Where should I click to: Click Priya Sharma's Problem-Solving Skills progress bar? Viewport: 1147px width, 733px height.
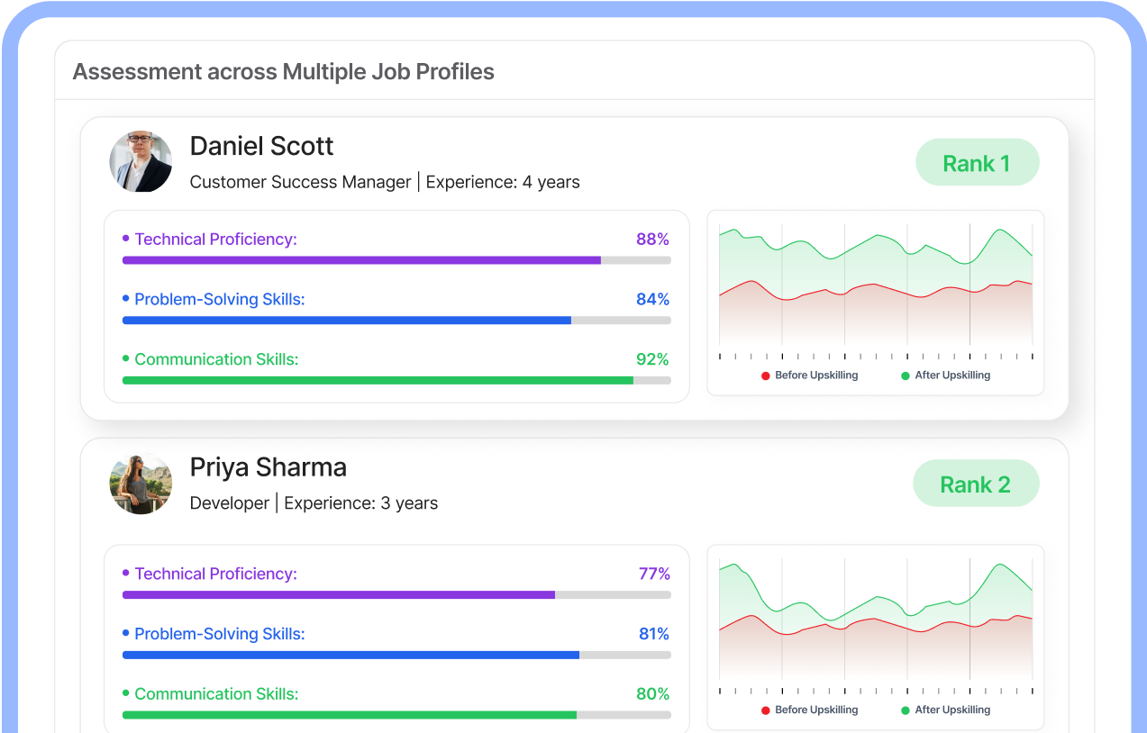point(396,655)
